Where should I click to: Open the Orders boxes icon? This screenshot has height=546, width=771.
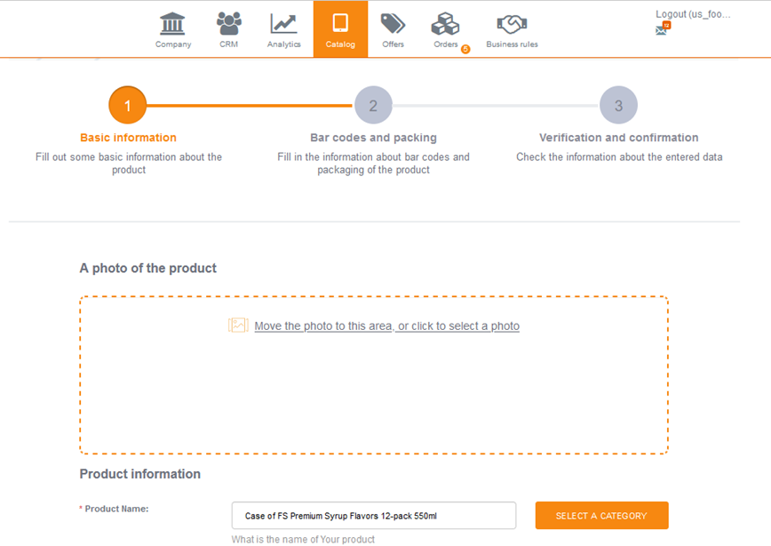coord(445,24)
